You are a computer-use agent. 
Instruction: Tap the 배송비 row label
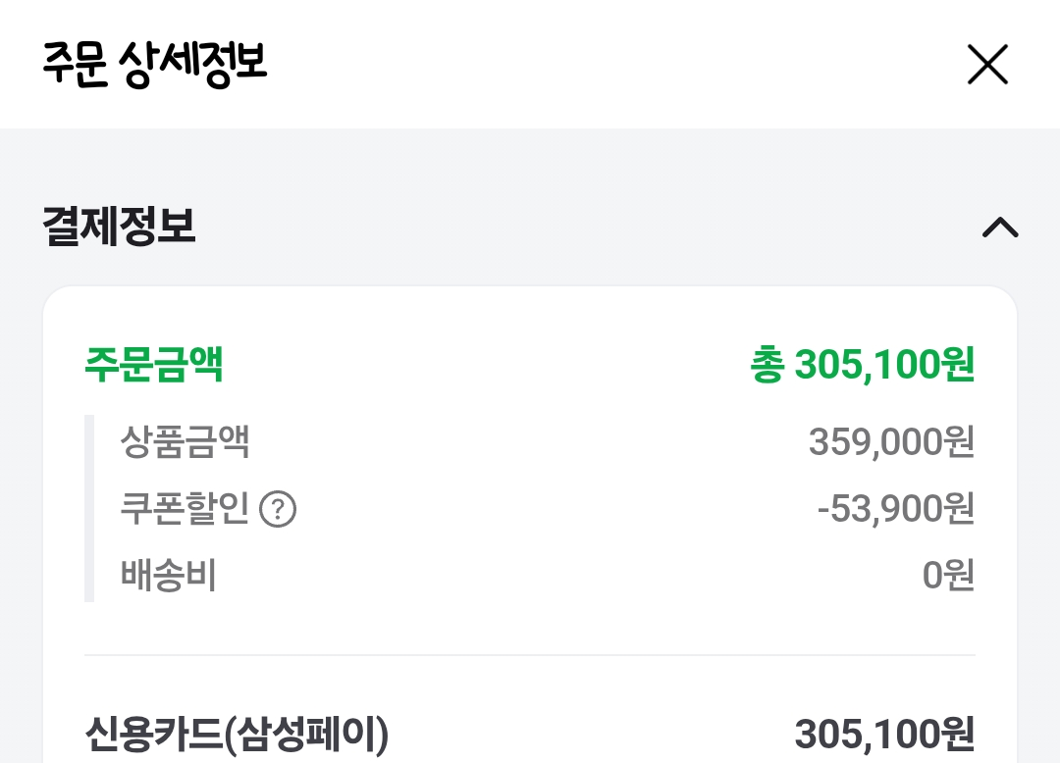(169, 576)
